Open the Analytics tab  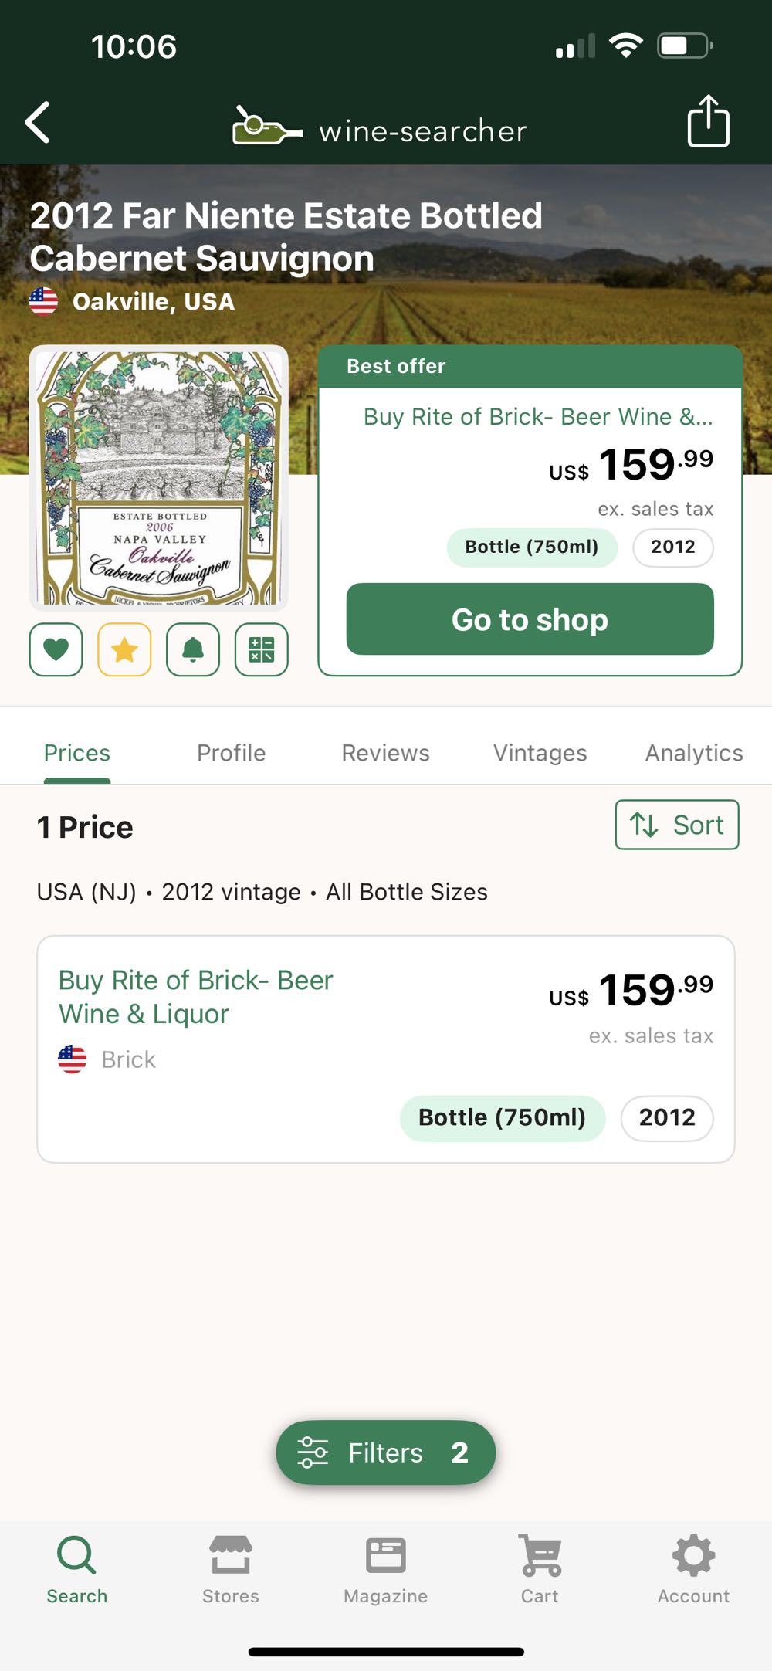[693, 753]
